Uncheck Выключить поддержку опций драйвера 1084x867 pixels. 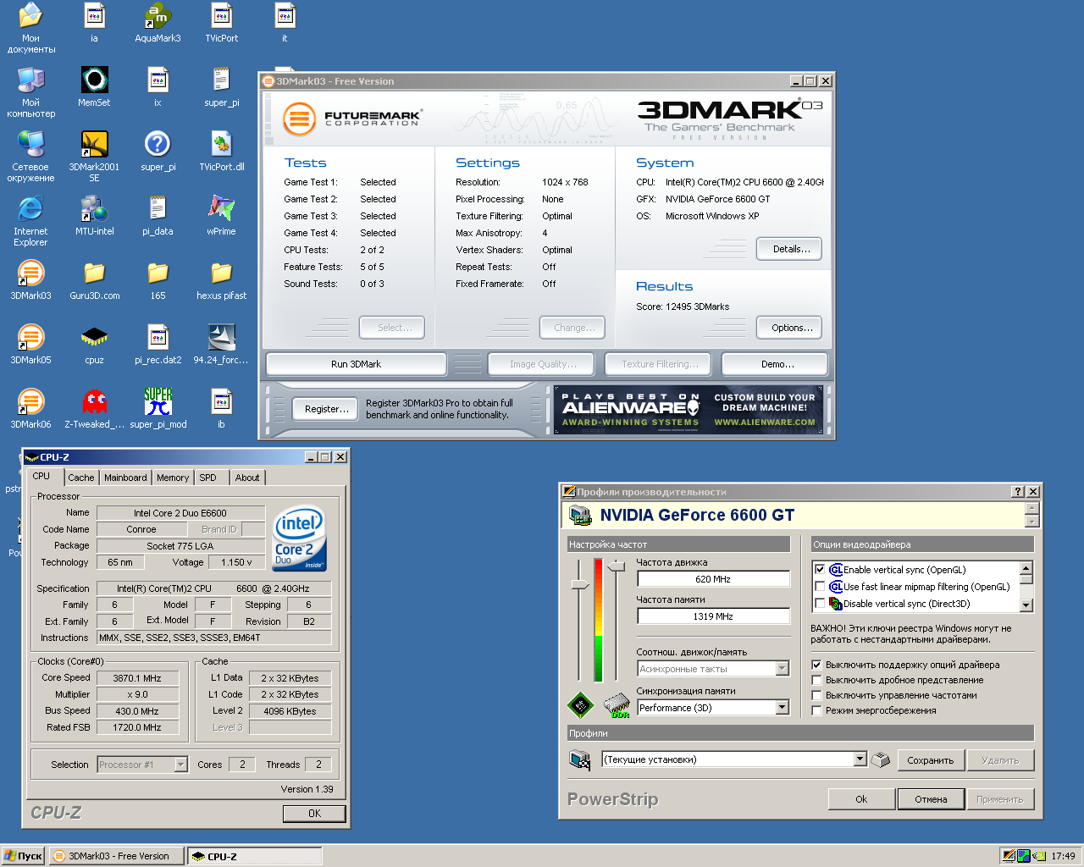tap(817, 665)
